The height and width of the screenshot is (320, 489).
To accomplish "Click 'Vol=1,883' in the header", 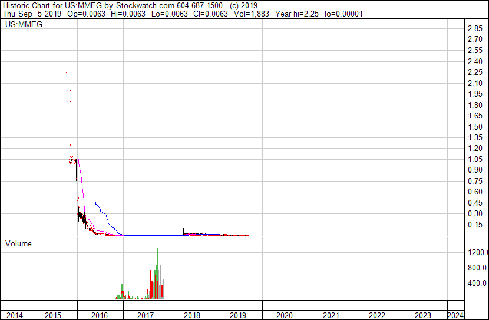I will pos(252,14).
